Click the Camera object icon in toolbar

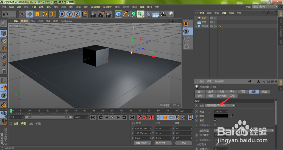(x=163, y=14)
